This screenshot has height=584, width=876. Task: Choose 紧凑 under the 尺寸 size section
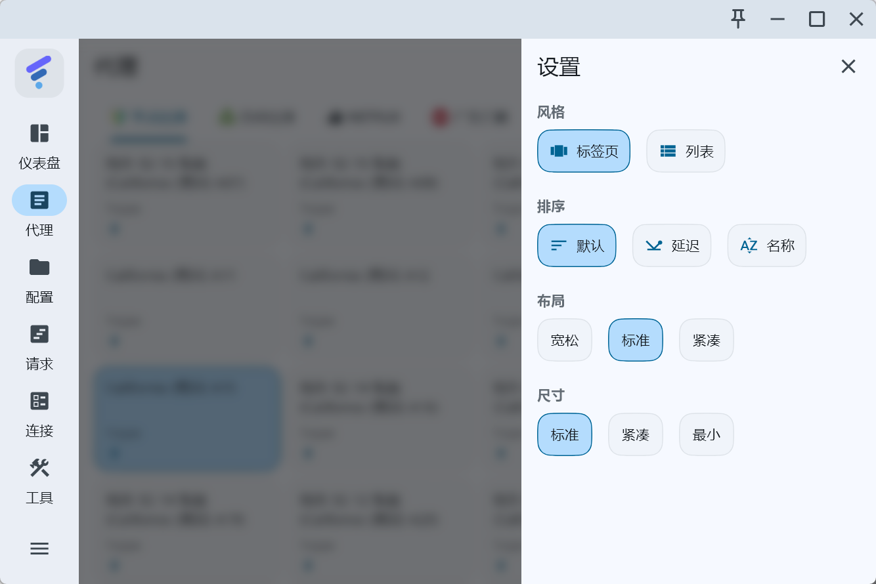pyautogui.click(x=635, y=434)
